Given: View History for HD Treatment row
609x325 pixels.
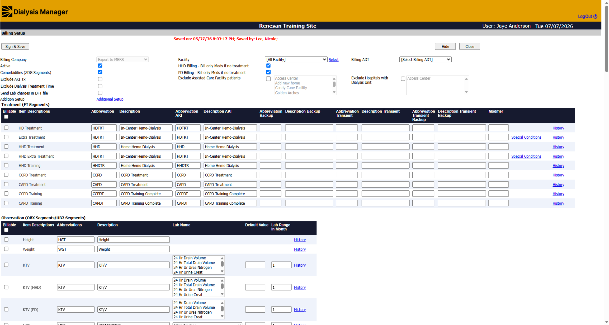Looking at the screenshot, I should point(558,128).
